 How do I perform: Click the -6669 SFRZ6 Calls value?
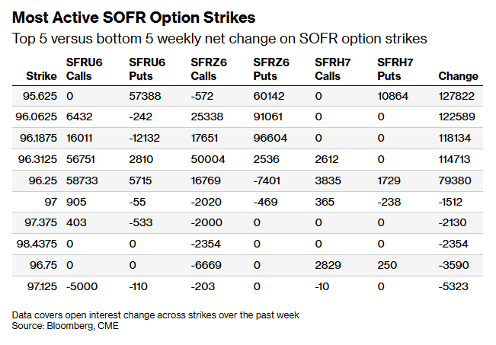click(x=206, y=265)
